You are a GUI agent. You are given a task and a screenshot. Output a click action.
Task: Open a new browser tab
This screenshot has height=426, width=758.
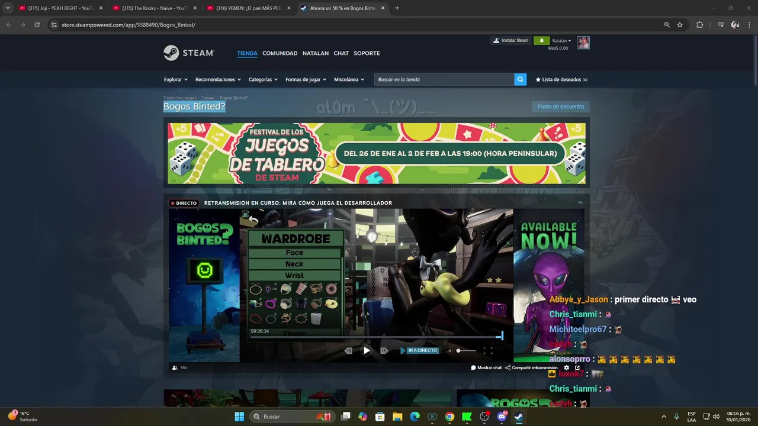coord(397,8)
